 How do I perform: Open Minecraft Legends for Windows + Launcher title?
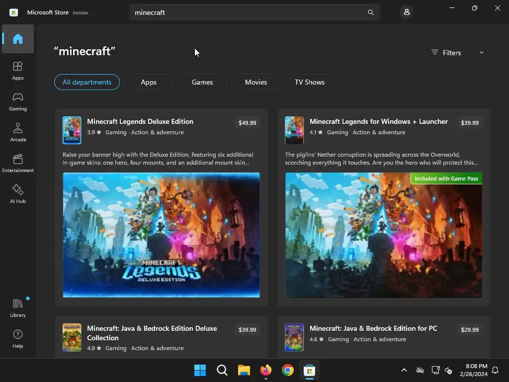coord(378,121)
